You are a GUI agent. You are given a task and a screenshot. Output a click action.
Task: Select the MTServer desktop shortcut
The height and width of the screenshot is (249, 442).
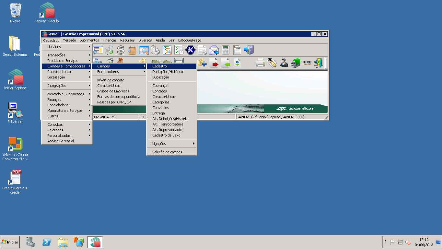(x=15, y=113)
